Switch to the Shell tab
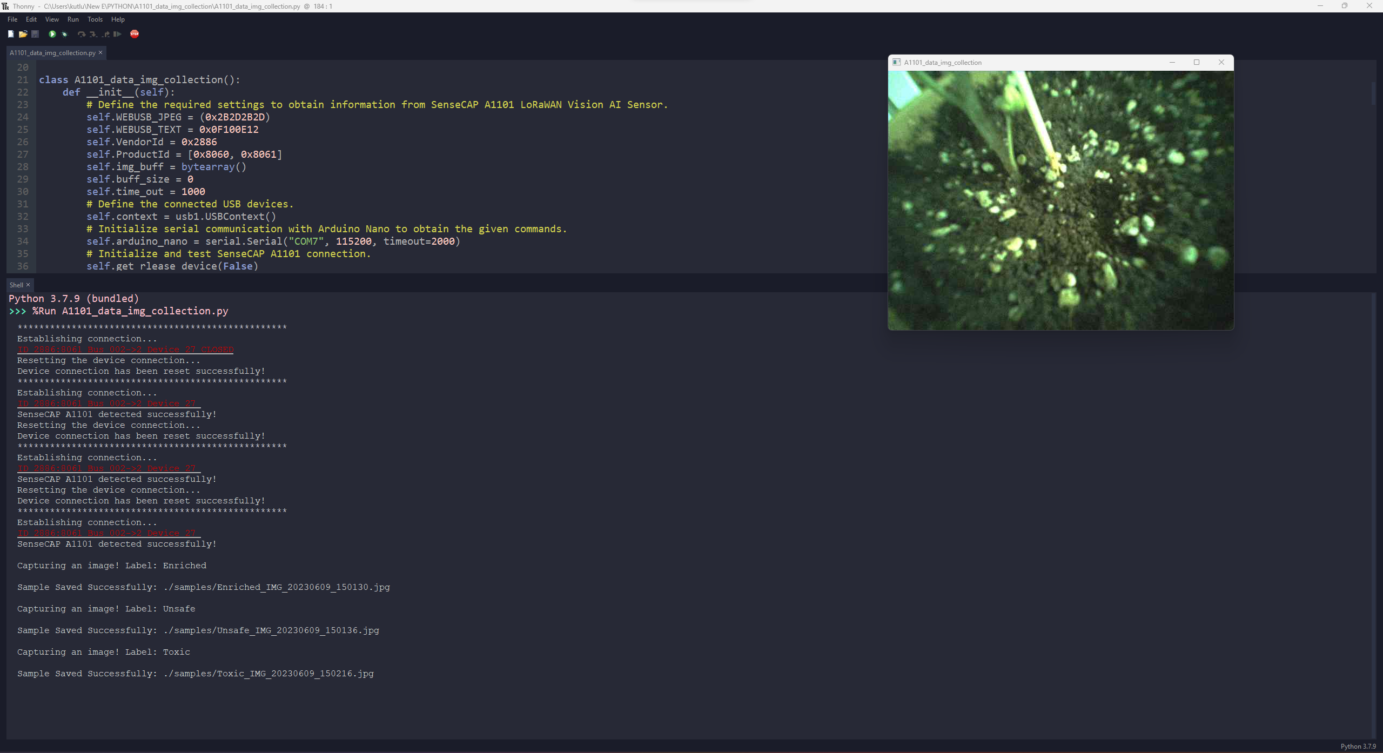Screen dimensions: 1383x753 click(x=16, y=285)
